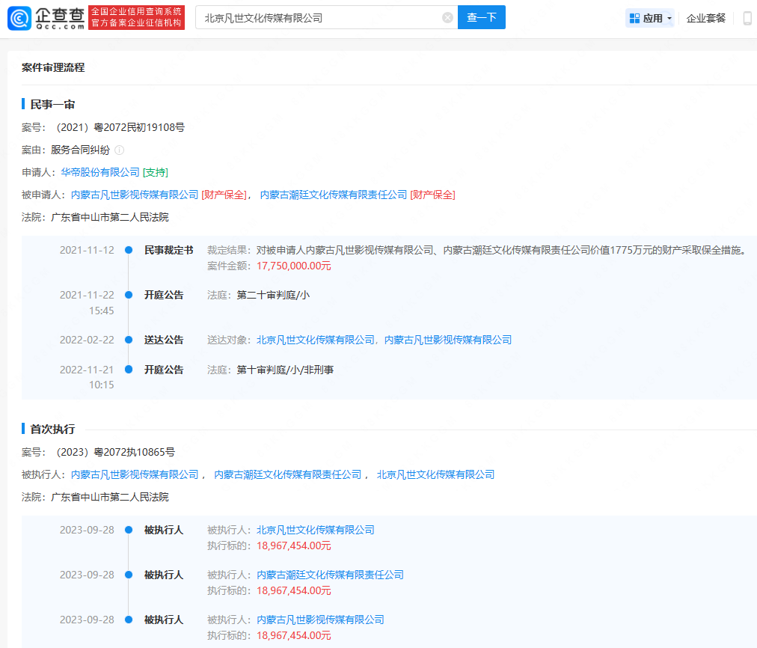Click the 首次执行 section heading

click(52, 430)
